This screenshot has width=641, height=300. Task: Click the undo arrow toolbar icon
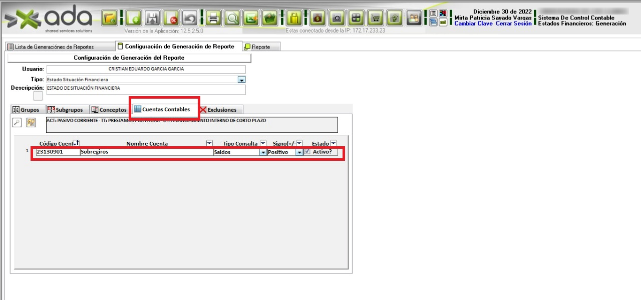pyautogui.click(x=190, y=19)
